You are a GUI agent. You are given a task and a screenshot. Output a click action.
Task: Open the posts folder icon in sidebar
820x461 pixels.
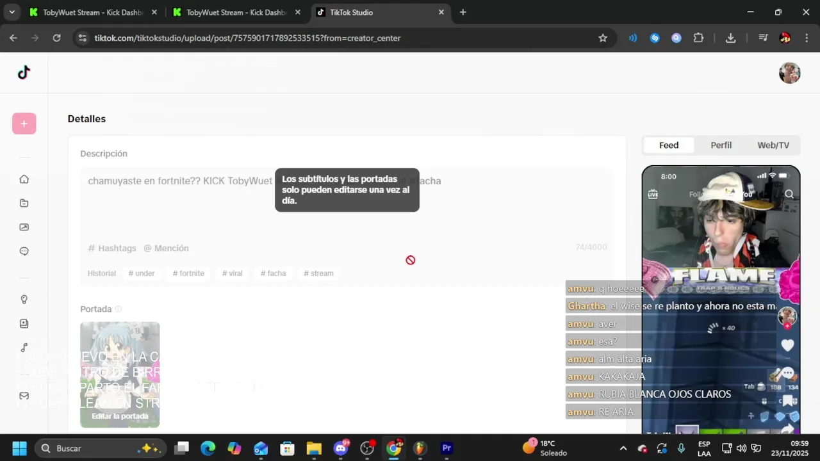pyautogui.click(x=24, y=203)
